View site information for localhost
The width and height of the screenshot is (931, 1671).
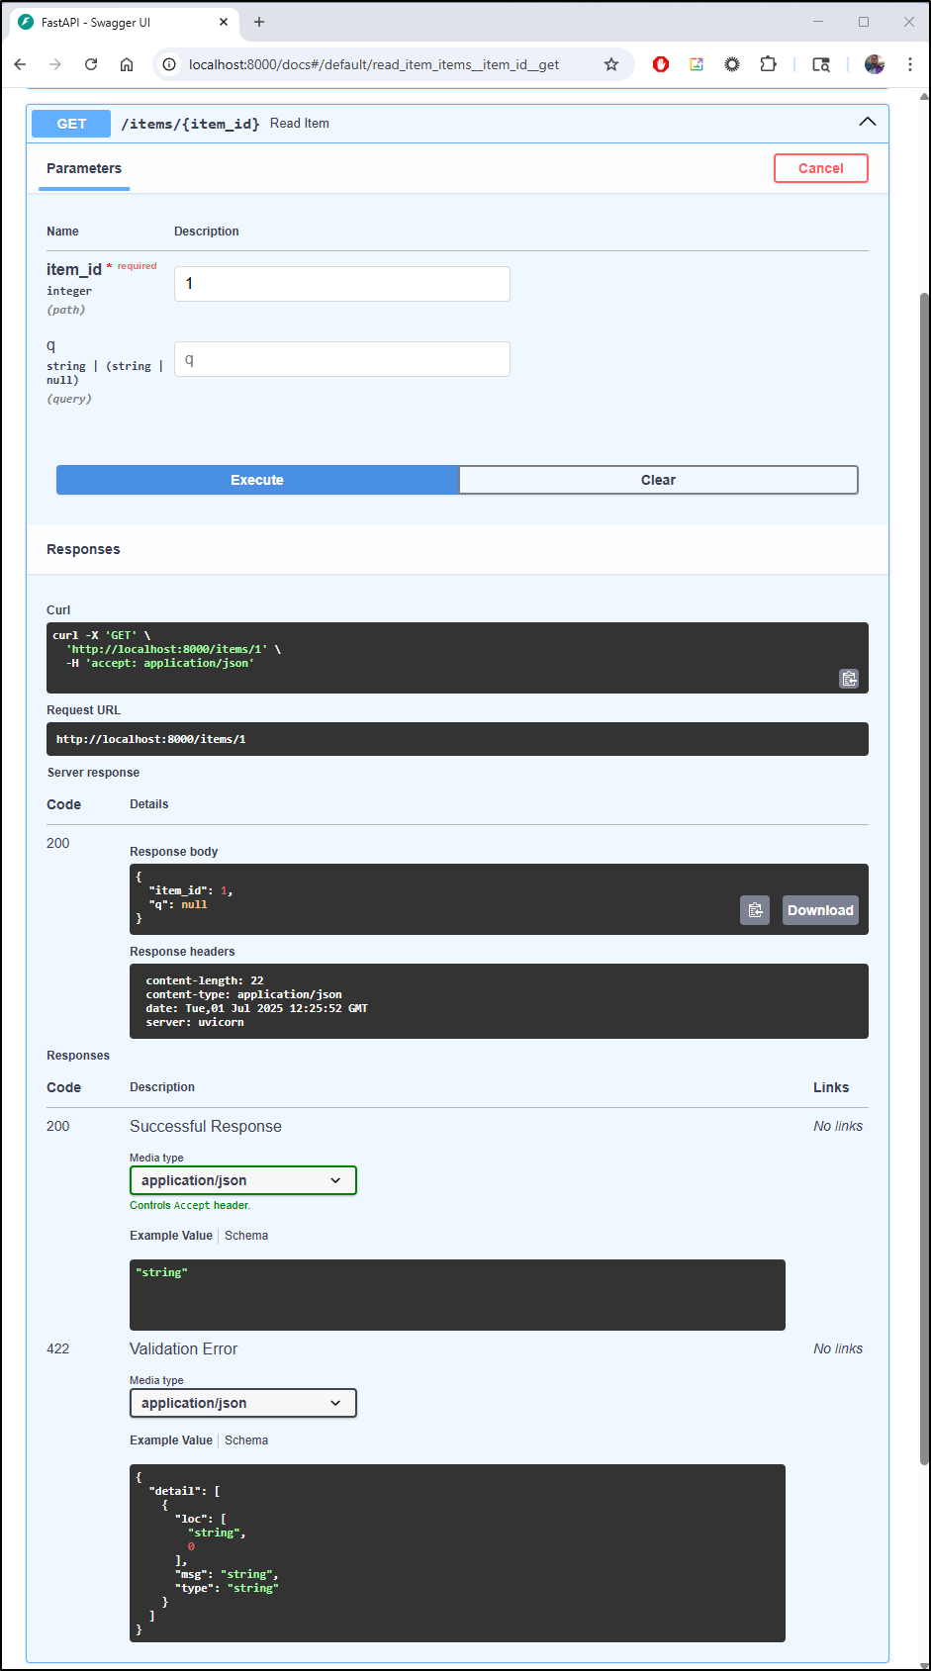tap(169, 64)
